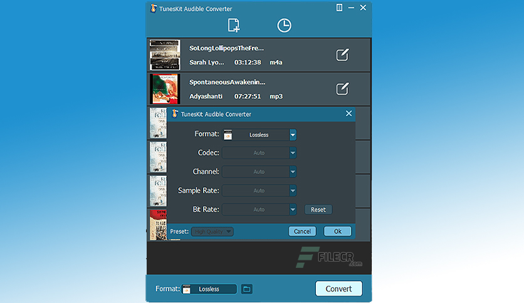Edit tags for SoLongLollipops audiobook
This screenshot has width=524, height=303.
342,55
